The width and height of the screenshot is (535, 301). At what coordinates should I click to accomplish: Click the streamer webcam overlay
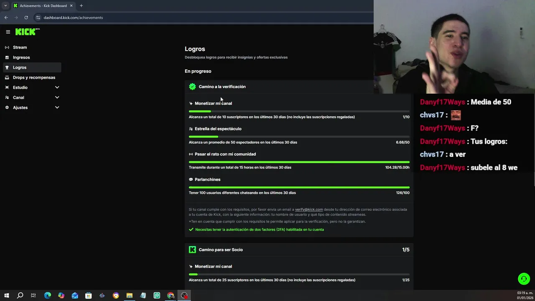[x=454, y=47]
